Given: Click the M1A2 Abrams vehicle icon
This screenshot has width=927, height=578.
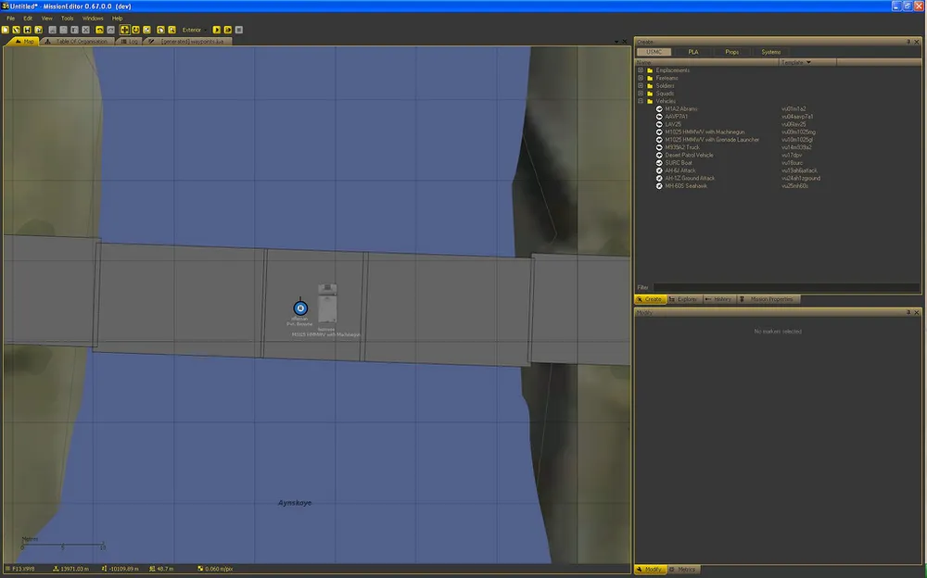Looking at the screenshot, I should click(x=659, y=108).
